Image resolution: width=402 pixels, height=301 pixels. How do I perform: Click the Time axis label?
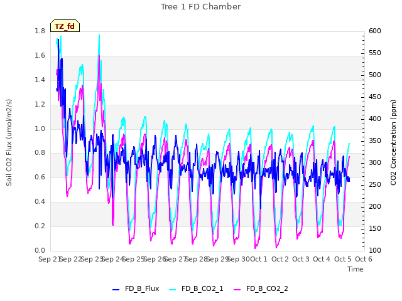[356, 269]
